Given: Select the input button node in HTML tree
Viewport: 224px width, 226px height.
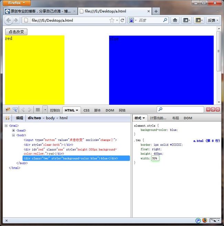Looking at the screenshot, I should [70, 140].
